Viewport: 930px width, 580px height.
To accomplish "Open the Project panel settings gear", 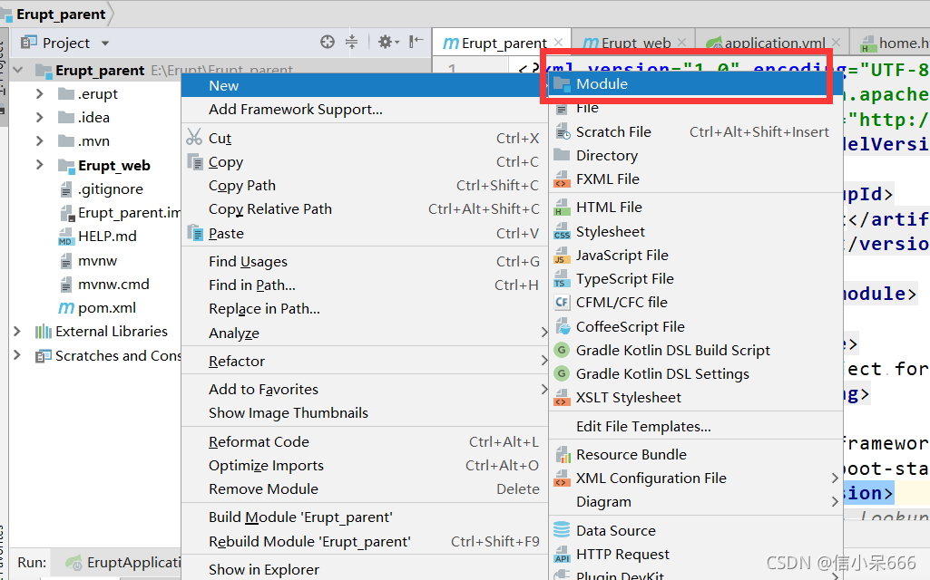I will pyautogui.click(x=386, y=42).
